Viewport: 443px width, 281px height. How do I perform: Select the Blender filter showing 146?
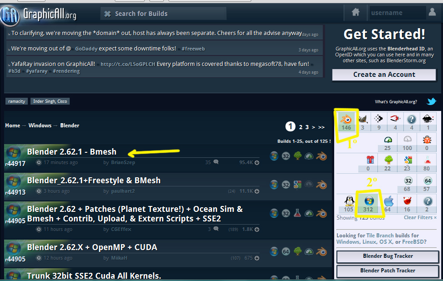[346, 122]
